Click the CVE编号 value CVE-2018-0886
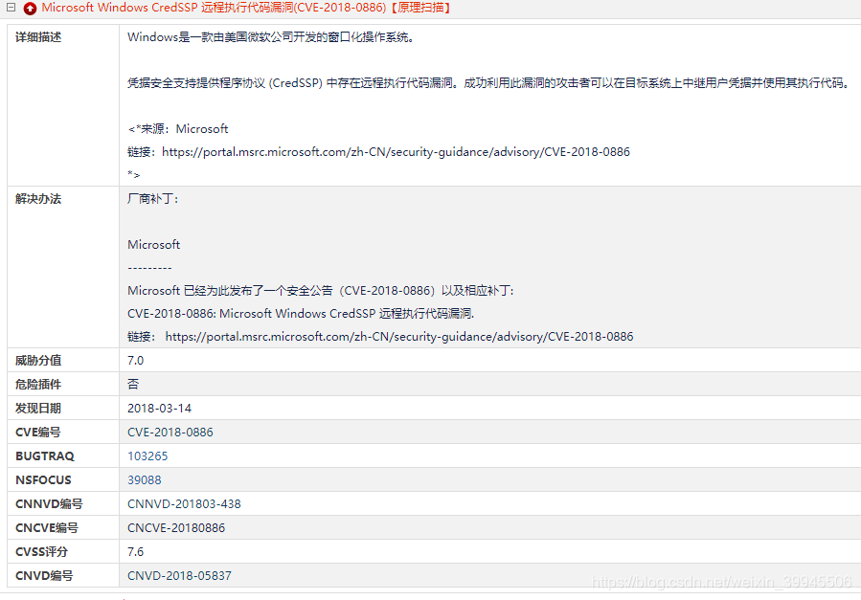Viewport: 861px width, 600px height. [x=170, y=432]
